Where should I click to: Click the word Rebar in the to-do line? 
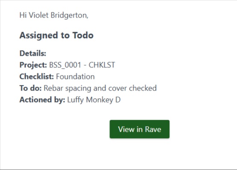coord(53,88)
